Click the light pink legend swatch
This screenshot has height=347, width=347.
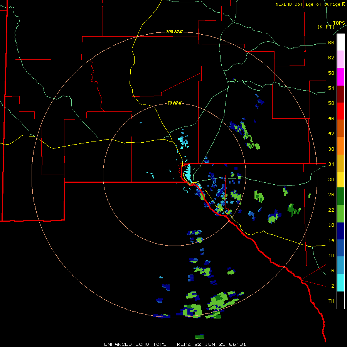[340, 59]
